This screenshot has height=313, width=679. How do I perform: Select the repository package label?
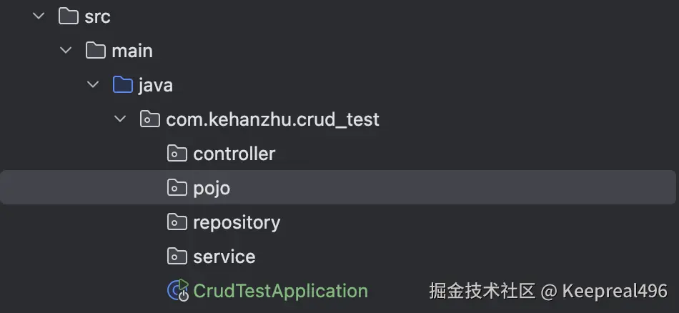tap(237, 222)
